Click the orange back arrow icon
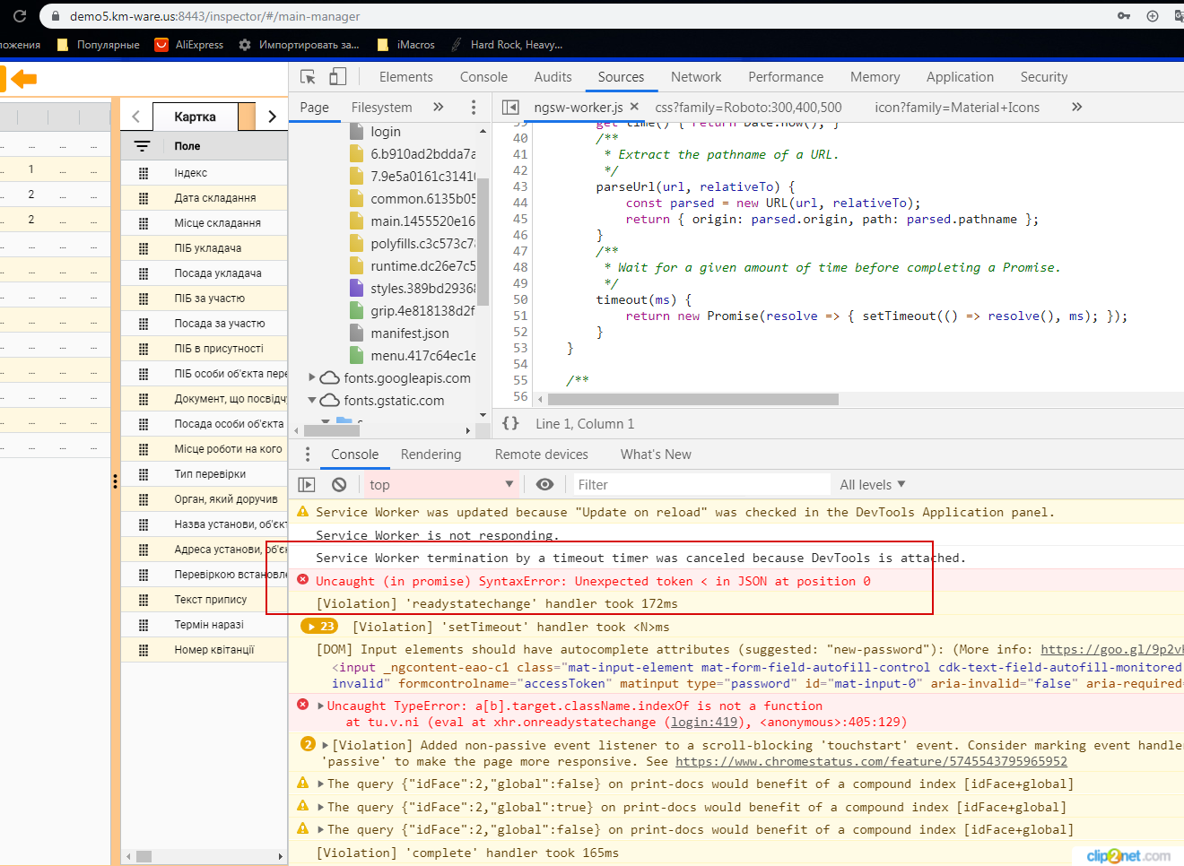This screenshot has height=866, width=1184. pyautogui.click(x=24, y=79)
